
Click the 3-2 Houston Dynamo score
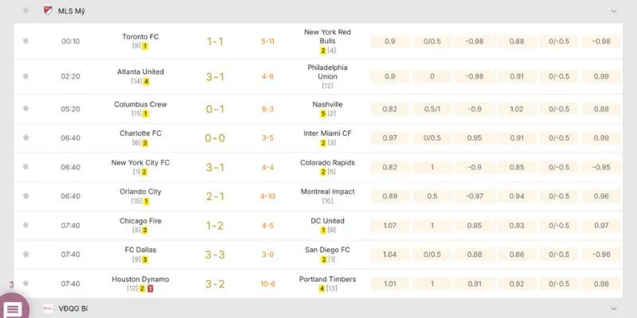point(215,284)
